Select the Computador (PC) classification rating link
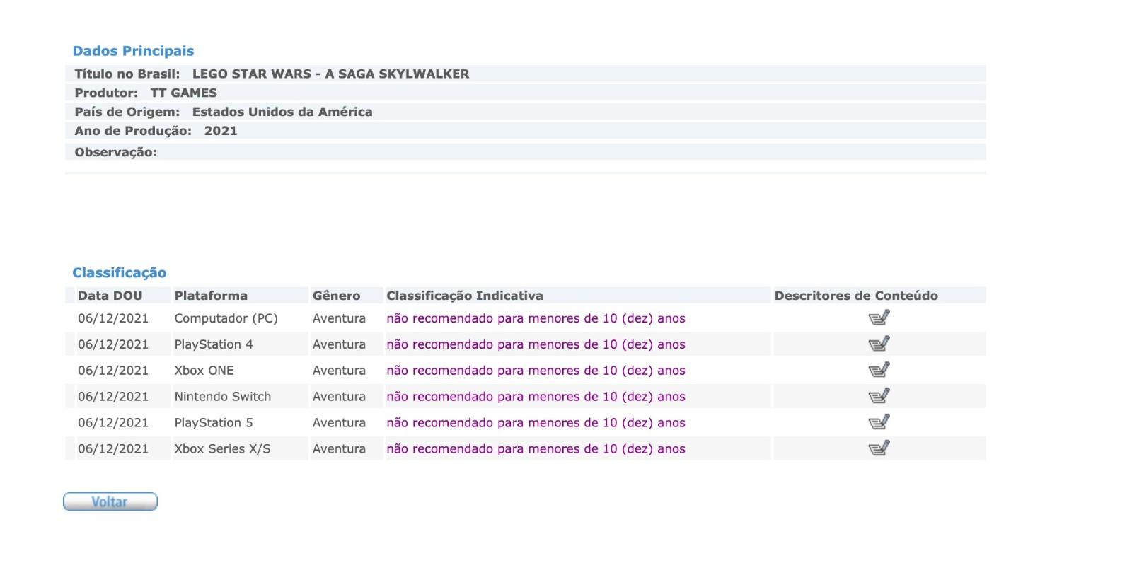1132x575 pixels. (x=536, y=318)
